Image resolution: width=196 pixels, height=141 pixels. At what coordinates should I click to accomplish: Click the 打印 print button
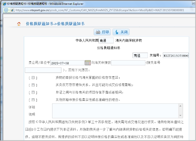(x=102, y=32)
